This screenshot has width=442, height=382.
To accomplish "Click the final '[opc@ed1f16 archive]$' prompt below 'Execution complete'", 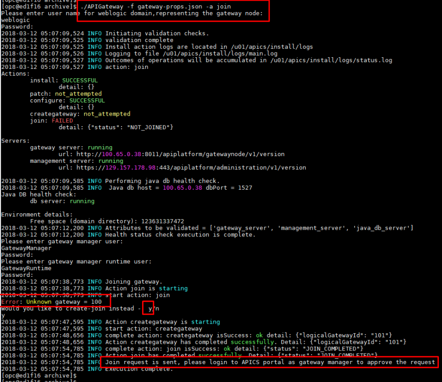I will point(38,376).
